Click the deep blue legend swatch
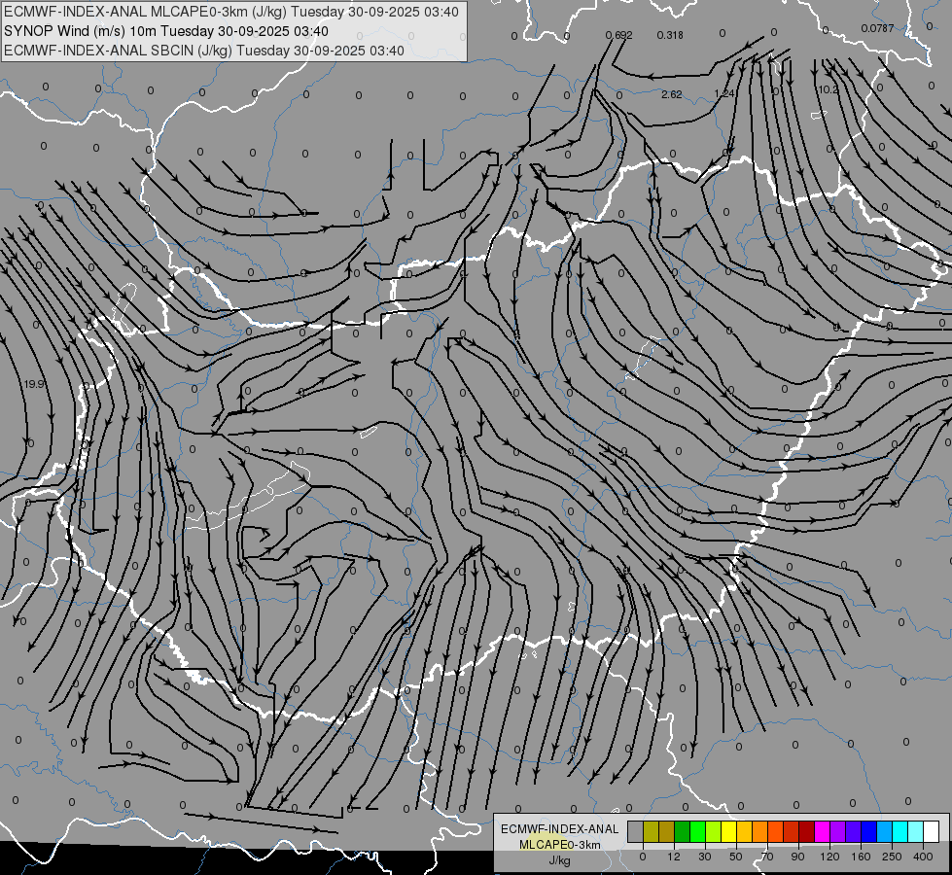This screenshot has height=875, width=952. click(x=869, y=831)
